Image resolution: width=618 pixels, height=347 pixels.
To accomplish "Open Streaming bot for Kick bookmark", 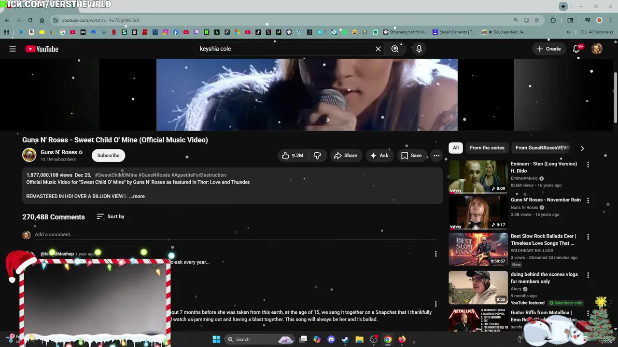I will tap(405, 32).
